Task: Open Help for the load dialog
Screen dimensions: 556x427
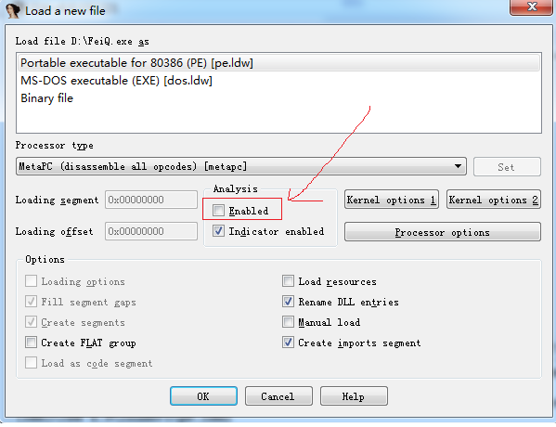Action: point(354,395)
